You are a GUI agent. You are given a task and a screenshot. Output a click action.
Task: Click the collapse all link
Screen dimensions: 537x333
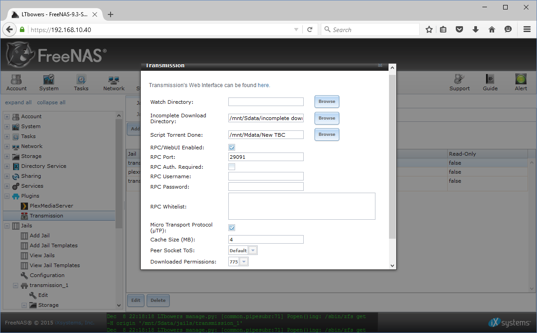(51, 102)
